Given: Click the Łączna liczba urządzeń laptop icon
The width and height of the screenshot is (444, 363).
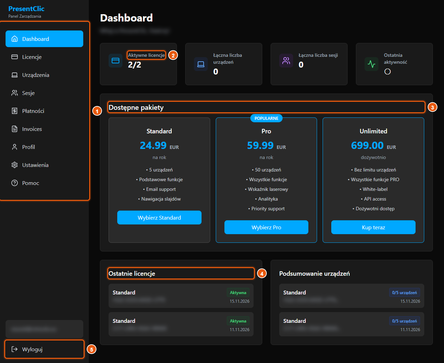Looking at the screenshot, I should pos(201,64).
